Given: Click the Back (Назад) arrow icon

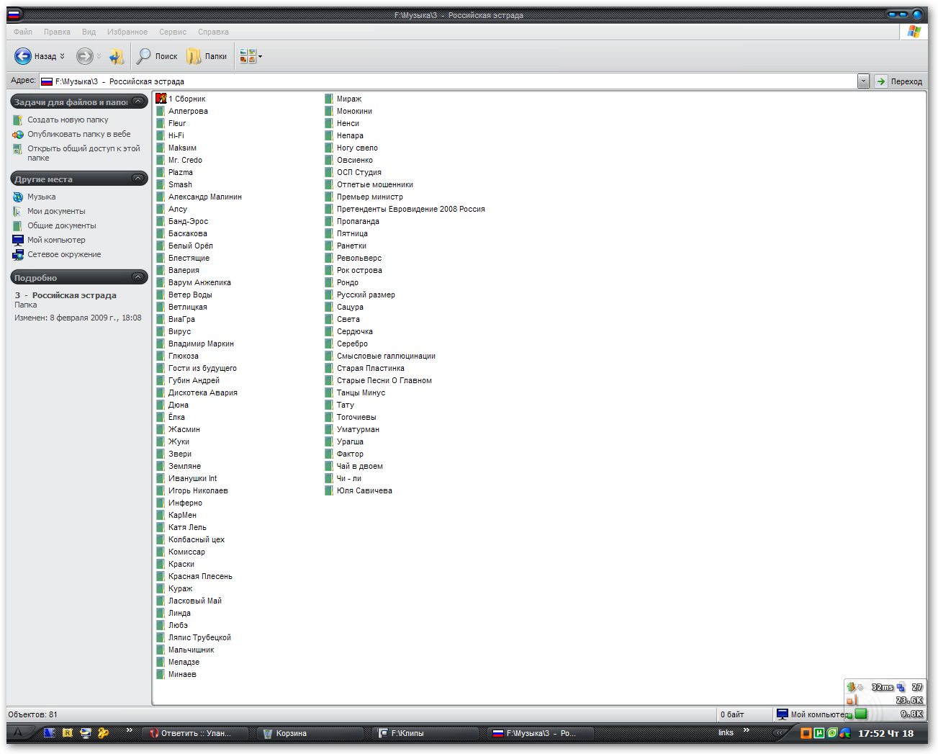Looking at the screenshot, I should (x=23, y=56).
